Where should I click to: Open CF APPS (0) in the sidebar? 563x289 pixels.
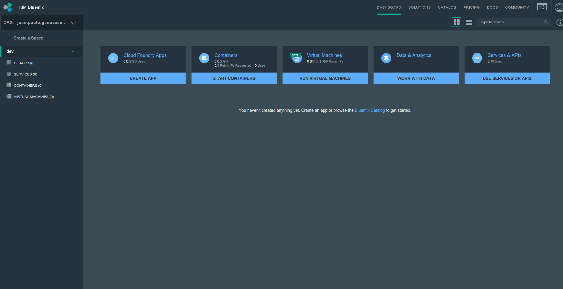tap(24, 63)
